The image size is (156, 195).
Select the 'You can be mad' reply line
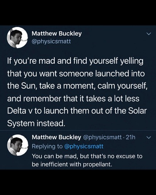click(x=87, y=156)
